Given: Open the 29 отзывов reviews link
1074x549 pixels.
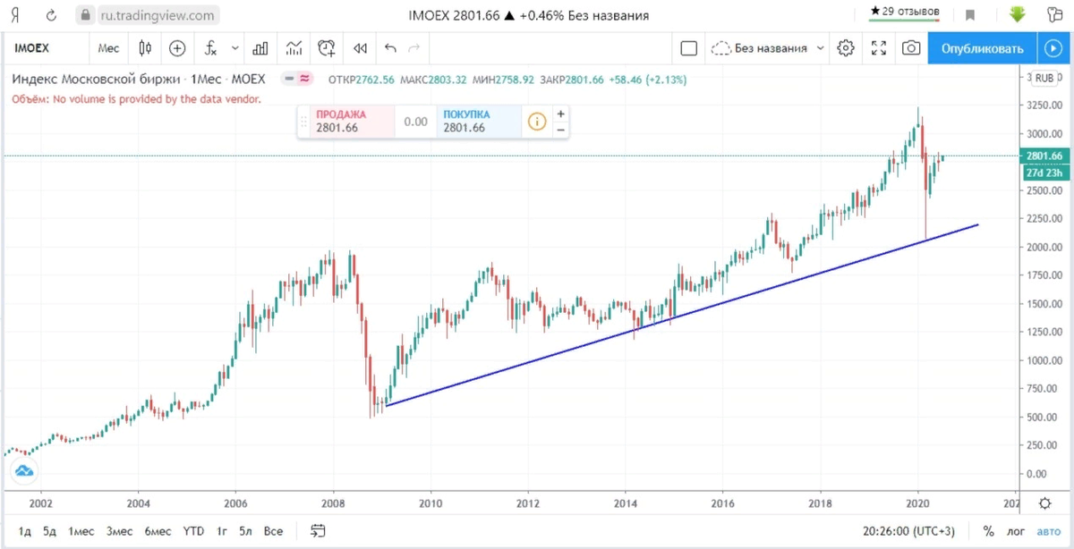Looking at the screenshot, I should [x=905, y=12].
